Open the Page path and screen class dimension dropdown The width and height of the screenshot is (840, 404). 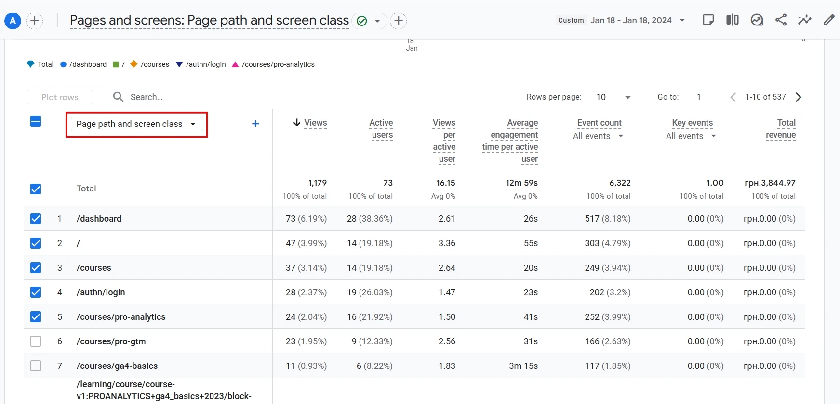click(136, 124)
